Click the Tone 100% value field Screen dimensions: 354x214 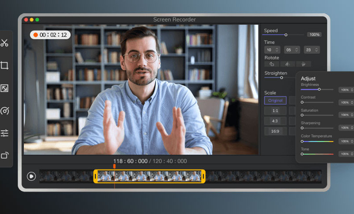(x=346, y=154)
